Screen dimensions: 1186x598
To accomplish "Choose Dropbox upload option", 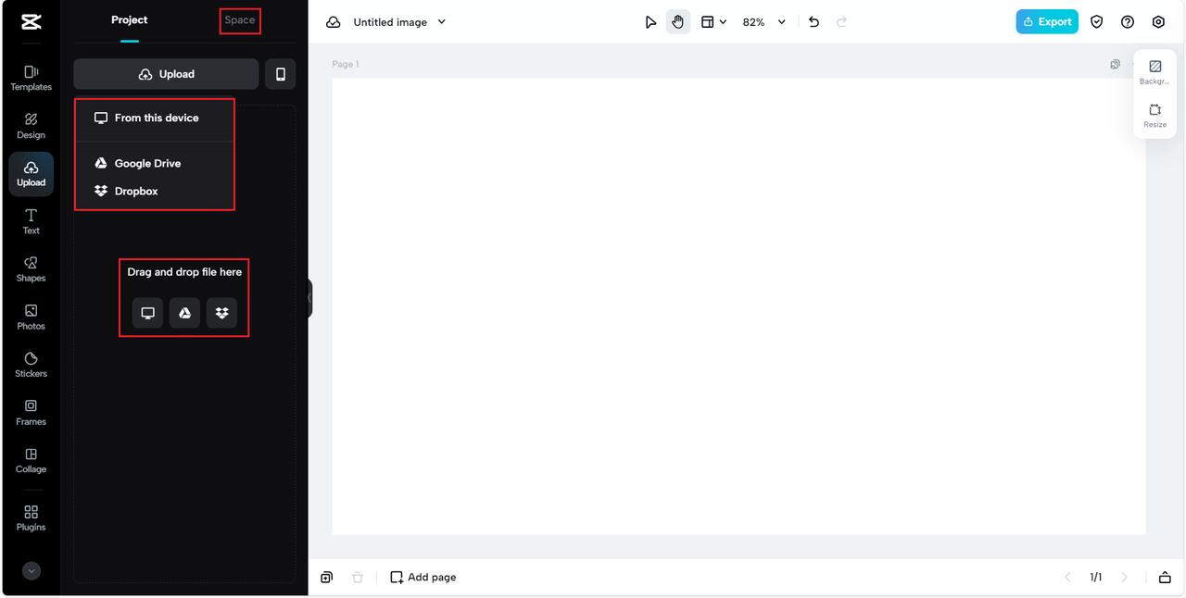I will 155,192.
